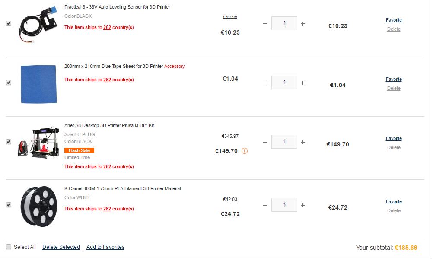Uncheck the K-Camel filament item checkbox
The height and width of the screenshot is (261, 433).
(x=9, y=205)
